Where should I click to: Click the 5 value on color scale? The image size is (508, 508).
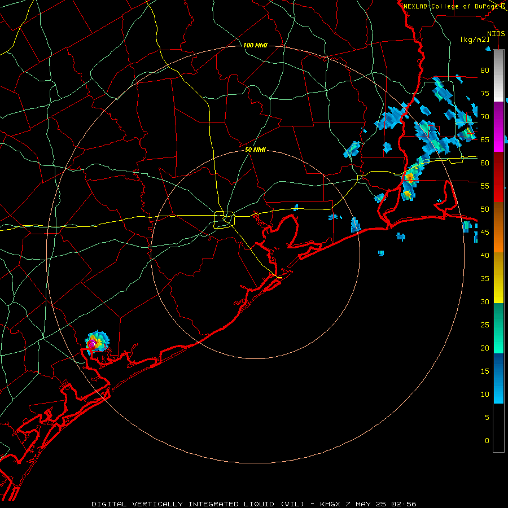[487, 418]
